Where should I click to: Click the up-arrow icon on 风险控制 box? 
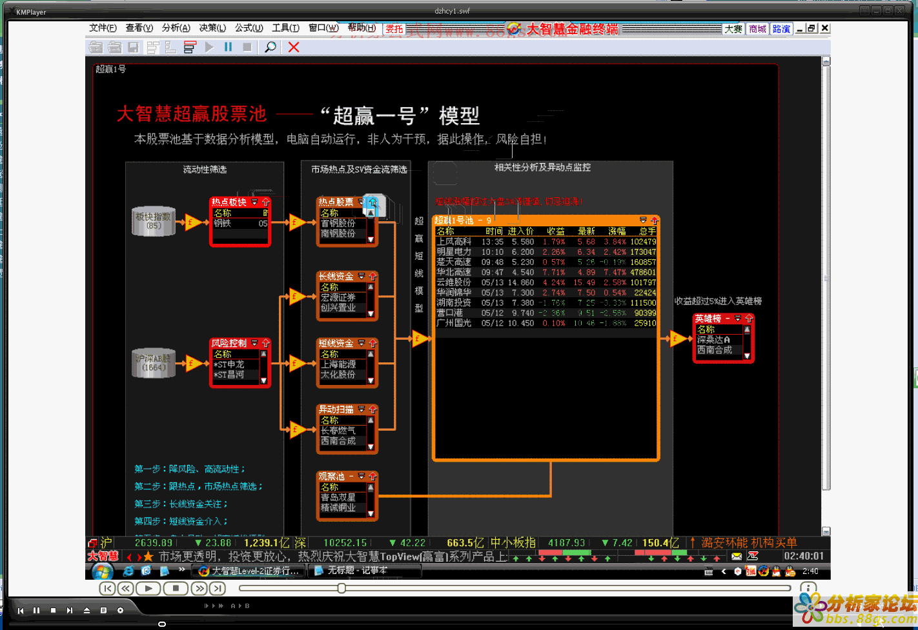coord(265,343)
